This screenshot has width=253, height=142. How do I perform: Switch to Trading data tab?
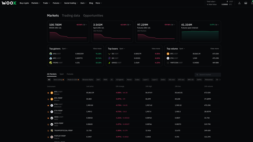pyautogui.click(x=71, y=15)
